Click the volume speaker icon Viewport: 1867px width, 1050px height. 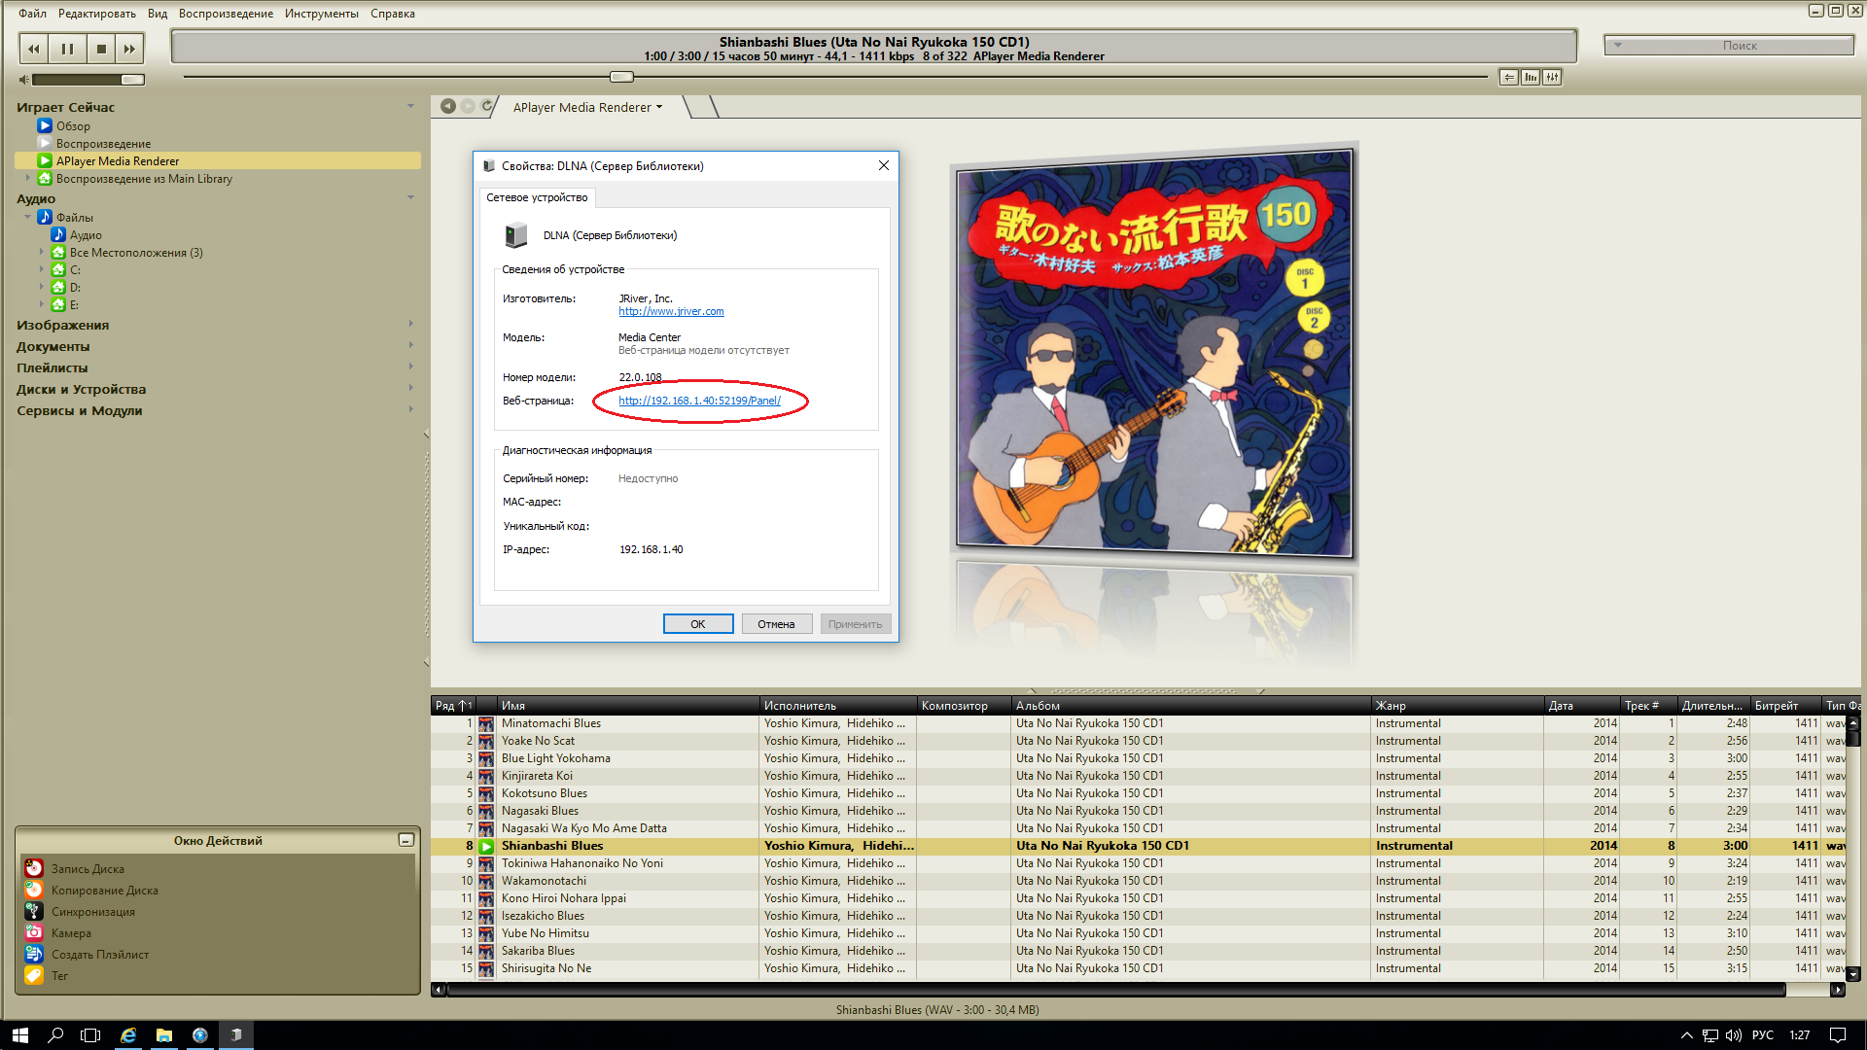click(x=24, y=80)
